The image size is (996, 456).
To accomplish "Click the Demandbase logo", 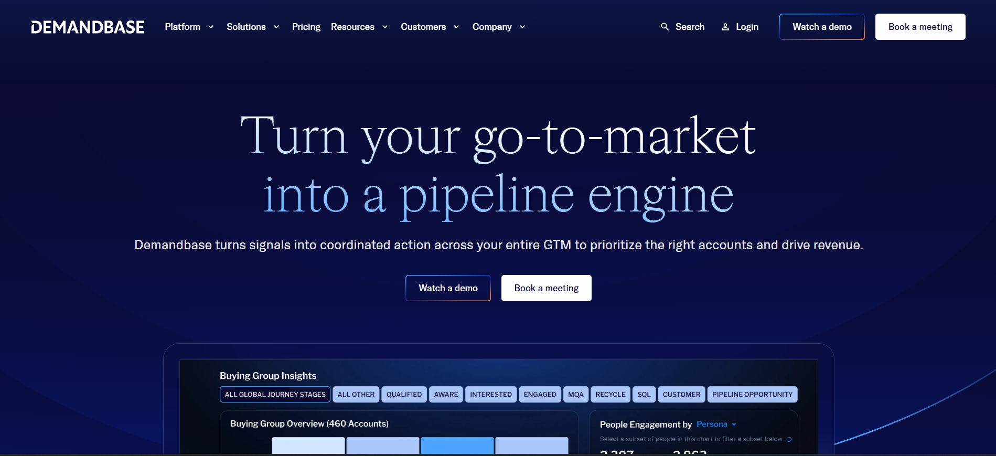I will (x=88, y=27).
